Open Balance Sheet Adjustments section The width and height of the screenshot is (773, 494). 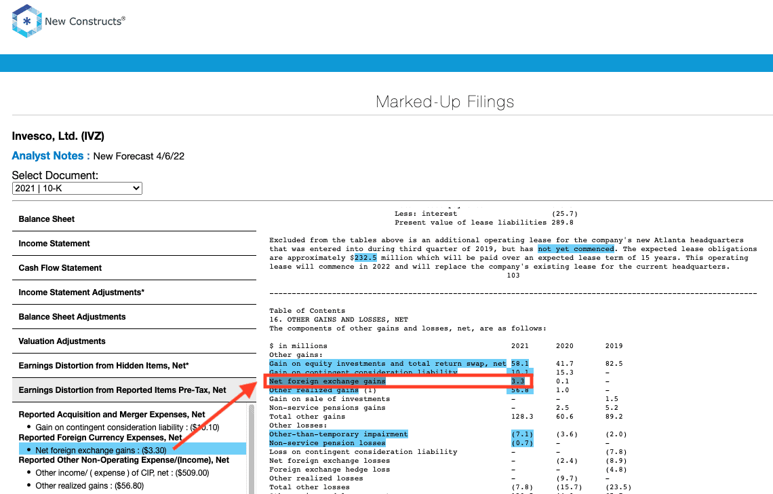coord(134,317)
